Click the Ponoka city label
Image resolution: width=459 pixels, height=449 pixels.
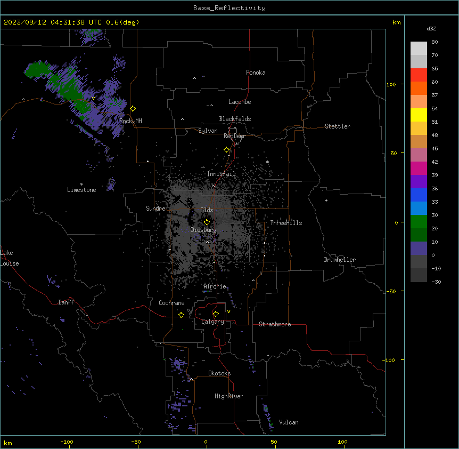(x=256, y=73)
